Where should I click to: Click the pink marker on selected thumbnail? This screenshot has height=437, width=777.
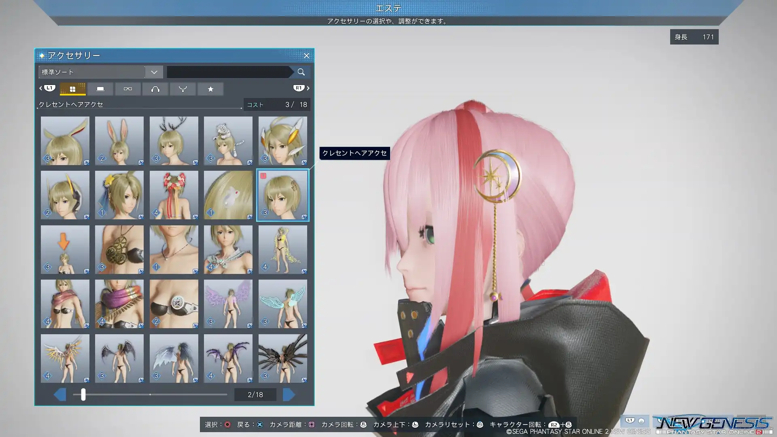(x=263, y=176)
